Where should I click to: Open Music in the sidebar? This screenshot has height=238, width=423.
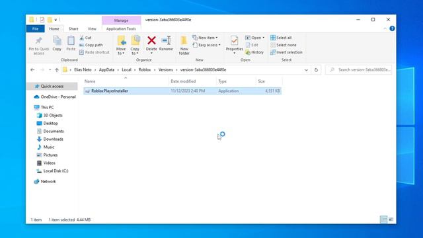46,147
